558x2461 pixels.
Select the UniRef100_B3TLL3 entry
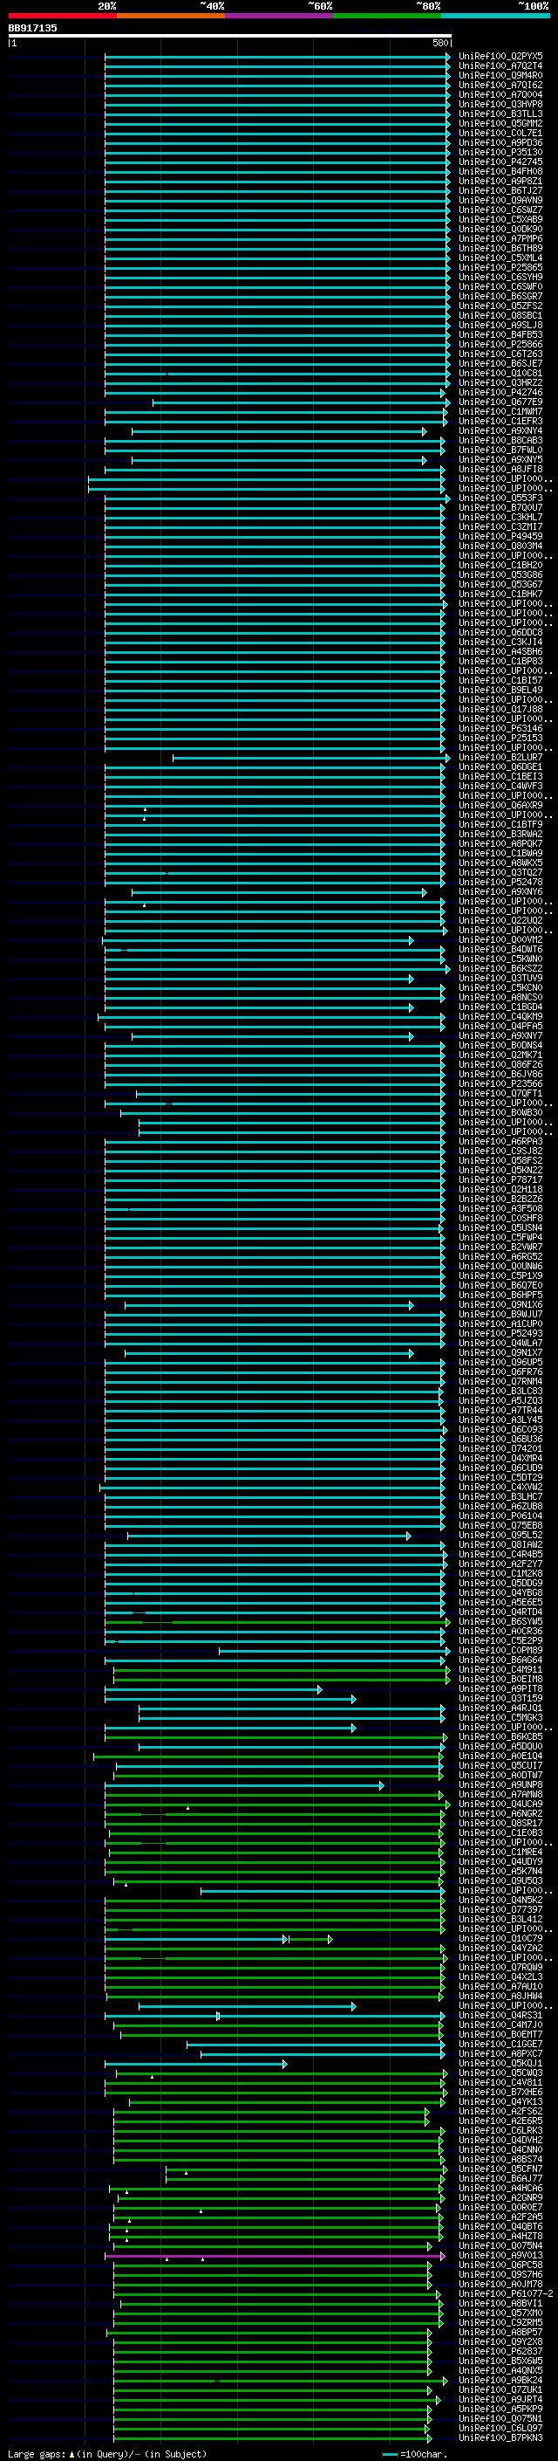click(500, 113)
